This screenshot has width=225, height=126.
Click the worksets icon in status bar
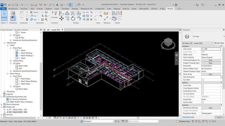pos(82,121)
